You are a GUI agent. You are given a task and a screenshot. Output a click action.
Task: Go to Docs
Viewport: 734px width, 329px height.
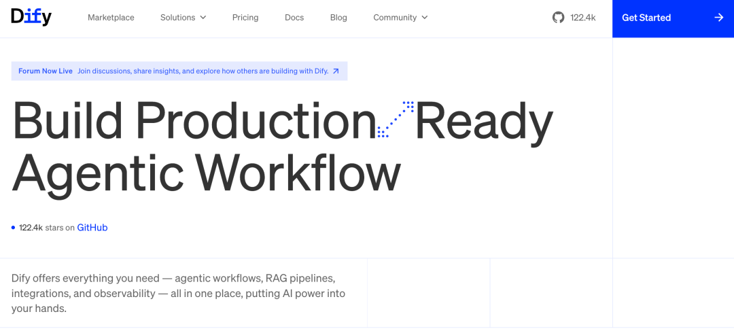coord(294,18)
